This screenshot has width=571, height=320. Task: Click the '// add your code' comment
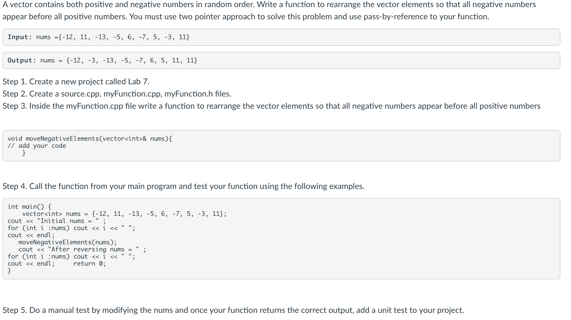[37, 146]
